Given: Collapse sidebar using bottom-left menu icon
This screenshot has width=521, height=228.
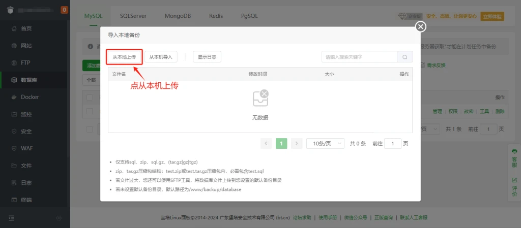Looking at the screenshot, I should [12, 218].
